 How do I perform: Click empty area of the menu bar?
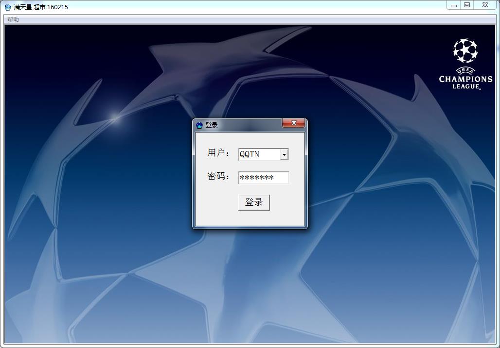pyautogui.click(x=243, y=19)
